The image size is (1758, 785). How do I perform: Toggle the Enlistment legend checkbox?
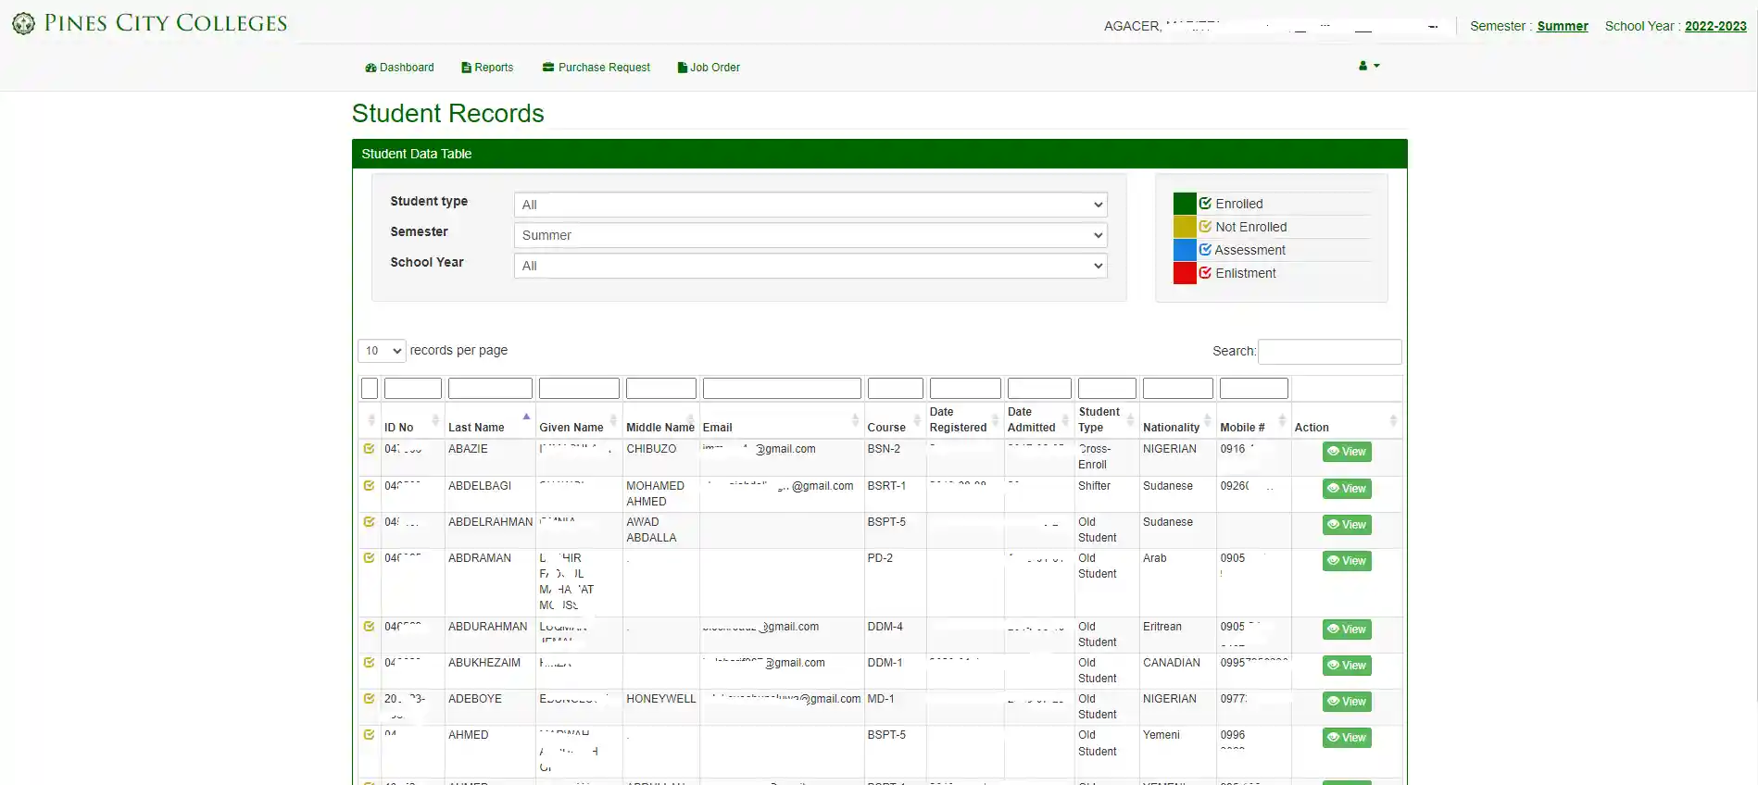pos(1205,272)
